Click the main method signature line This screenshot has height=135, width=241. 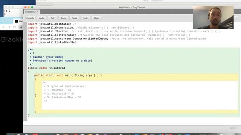[x=68, y=75]
